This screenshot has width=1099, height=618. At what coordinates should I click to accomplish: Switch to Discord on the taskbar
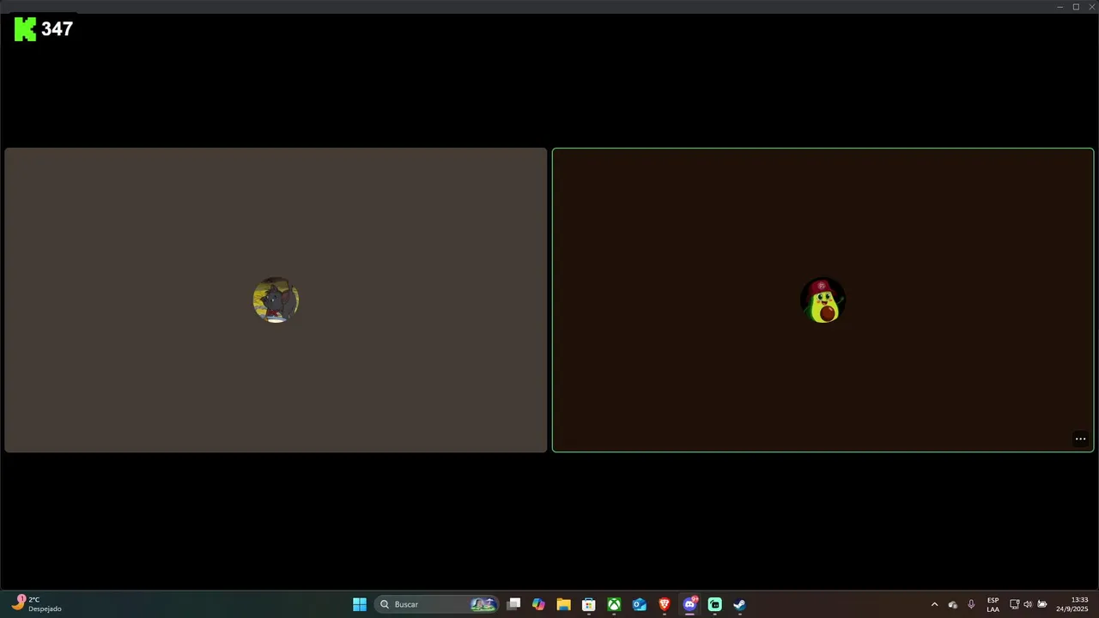tap(689, 604)
